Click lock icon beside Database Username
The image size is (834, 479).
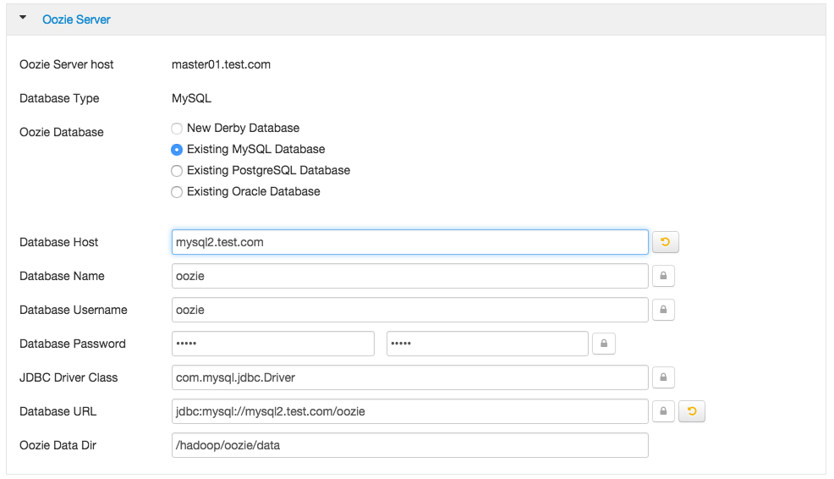(663, 310)
